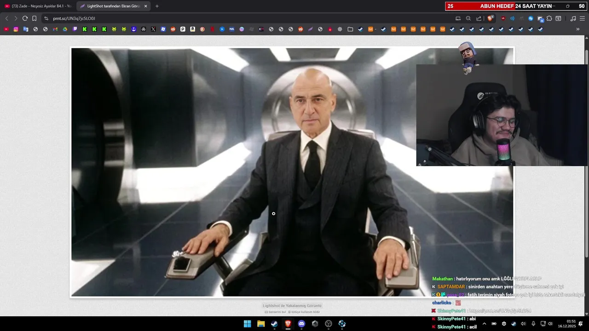Open Steam from the taskbar
Screen dimensions: 589x331
[274, 324]
